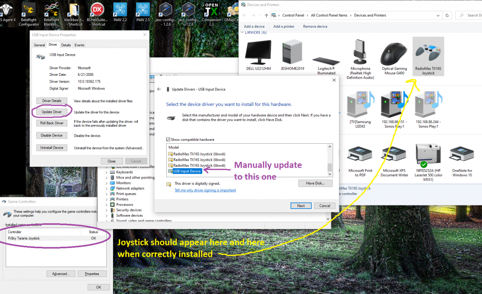Click the Roll Back Driver button
The image size is (482, 294).
point(52,123)
